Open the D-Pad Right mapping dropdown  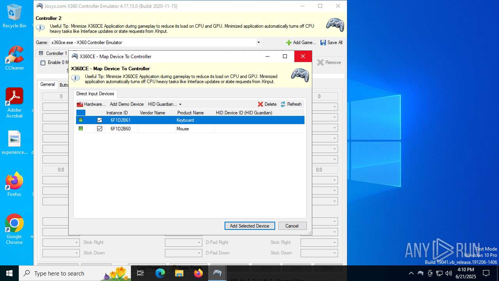[x=183, y=242]
